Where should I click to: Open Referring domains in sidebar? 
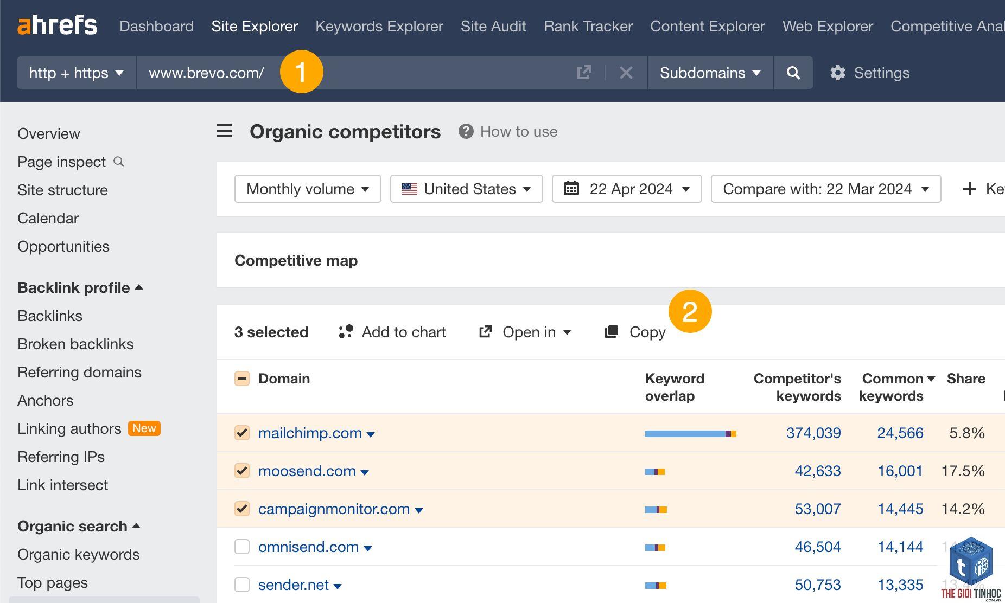point(79,372)
